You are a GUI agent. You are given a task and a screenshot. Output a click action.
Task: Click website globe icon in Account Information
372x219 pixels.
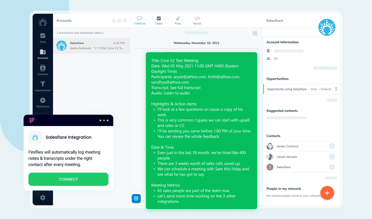[x=268, y=51]
